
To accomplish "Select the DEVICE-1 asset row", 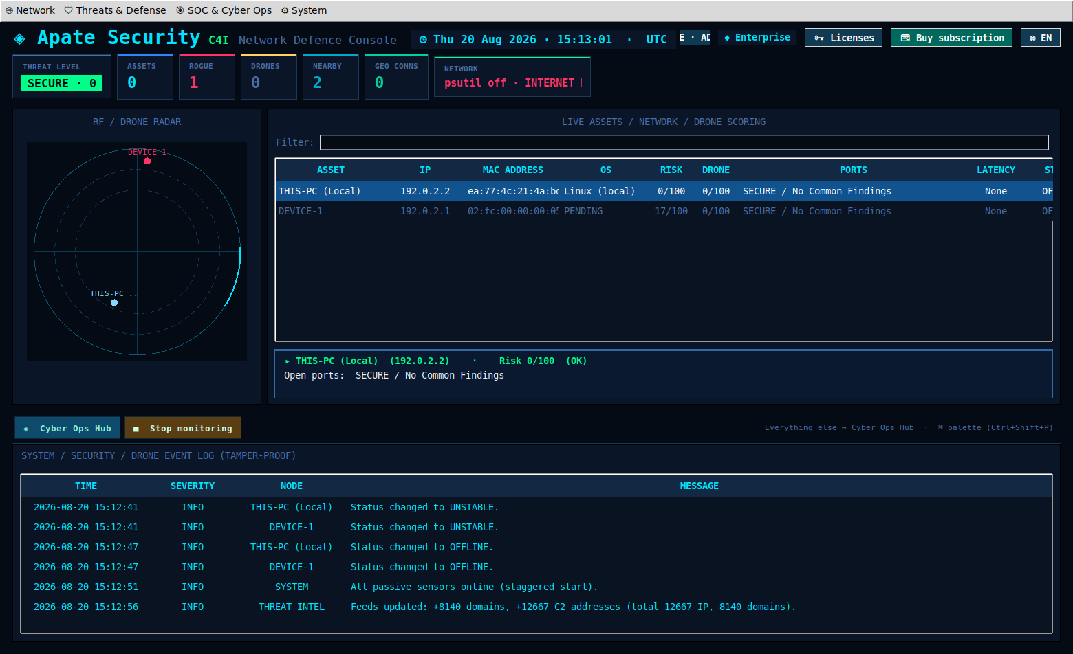I will [x=664, y=211].
